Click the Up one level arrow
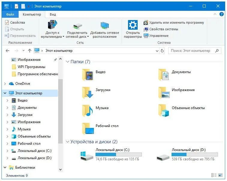The height and width of the screenshot is (181, 227). (29, 51)
